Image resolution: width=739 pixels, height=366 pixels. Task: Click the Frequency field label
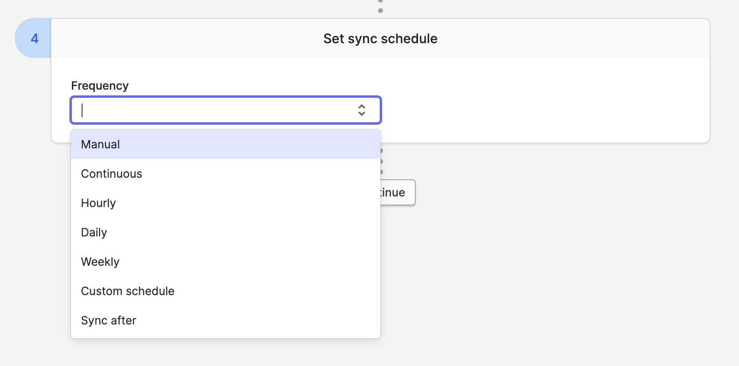coord(100,86)
